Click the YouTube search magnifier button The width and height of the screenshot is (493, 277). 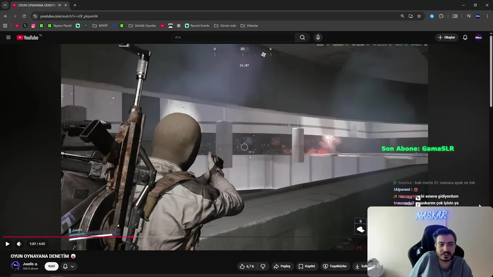point(302,37)
